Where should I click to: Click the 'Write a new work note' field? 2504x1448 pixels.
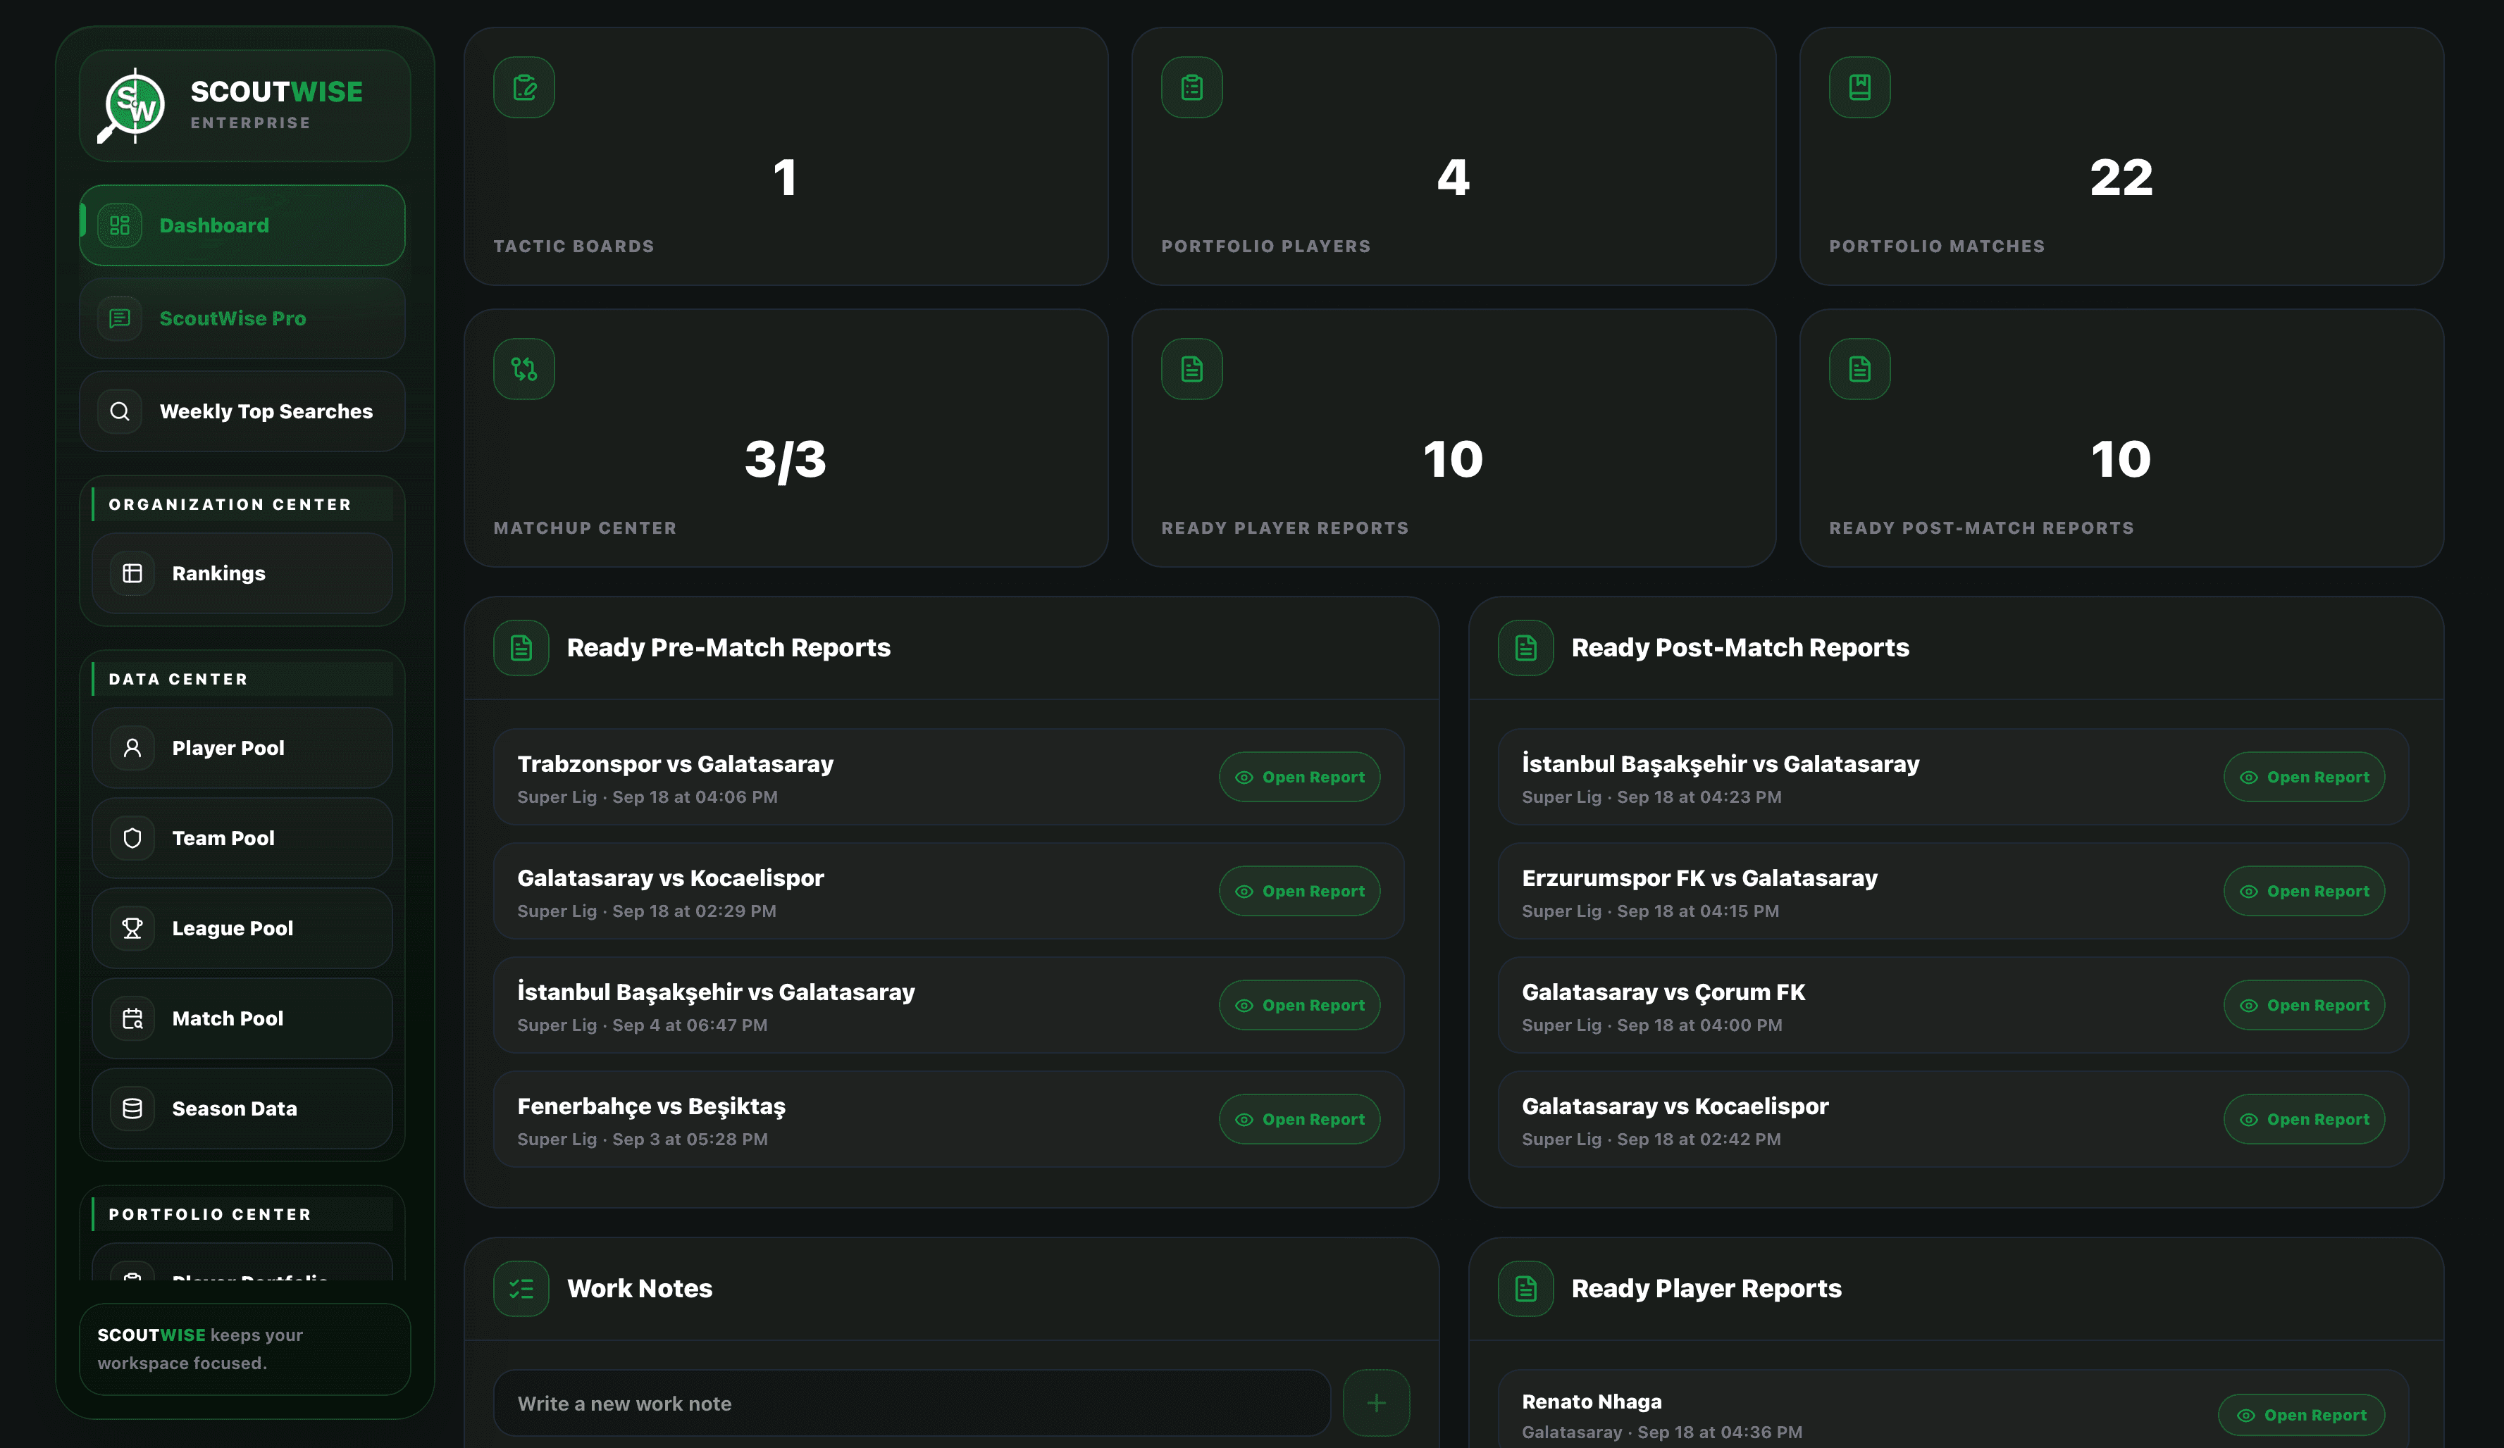coord(912,1404)
